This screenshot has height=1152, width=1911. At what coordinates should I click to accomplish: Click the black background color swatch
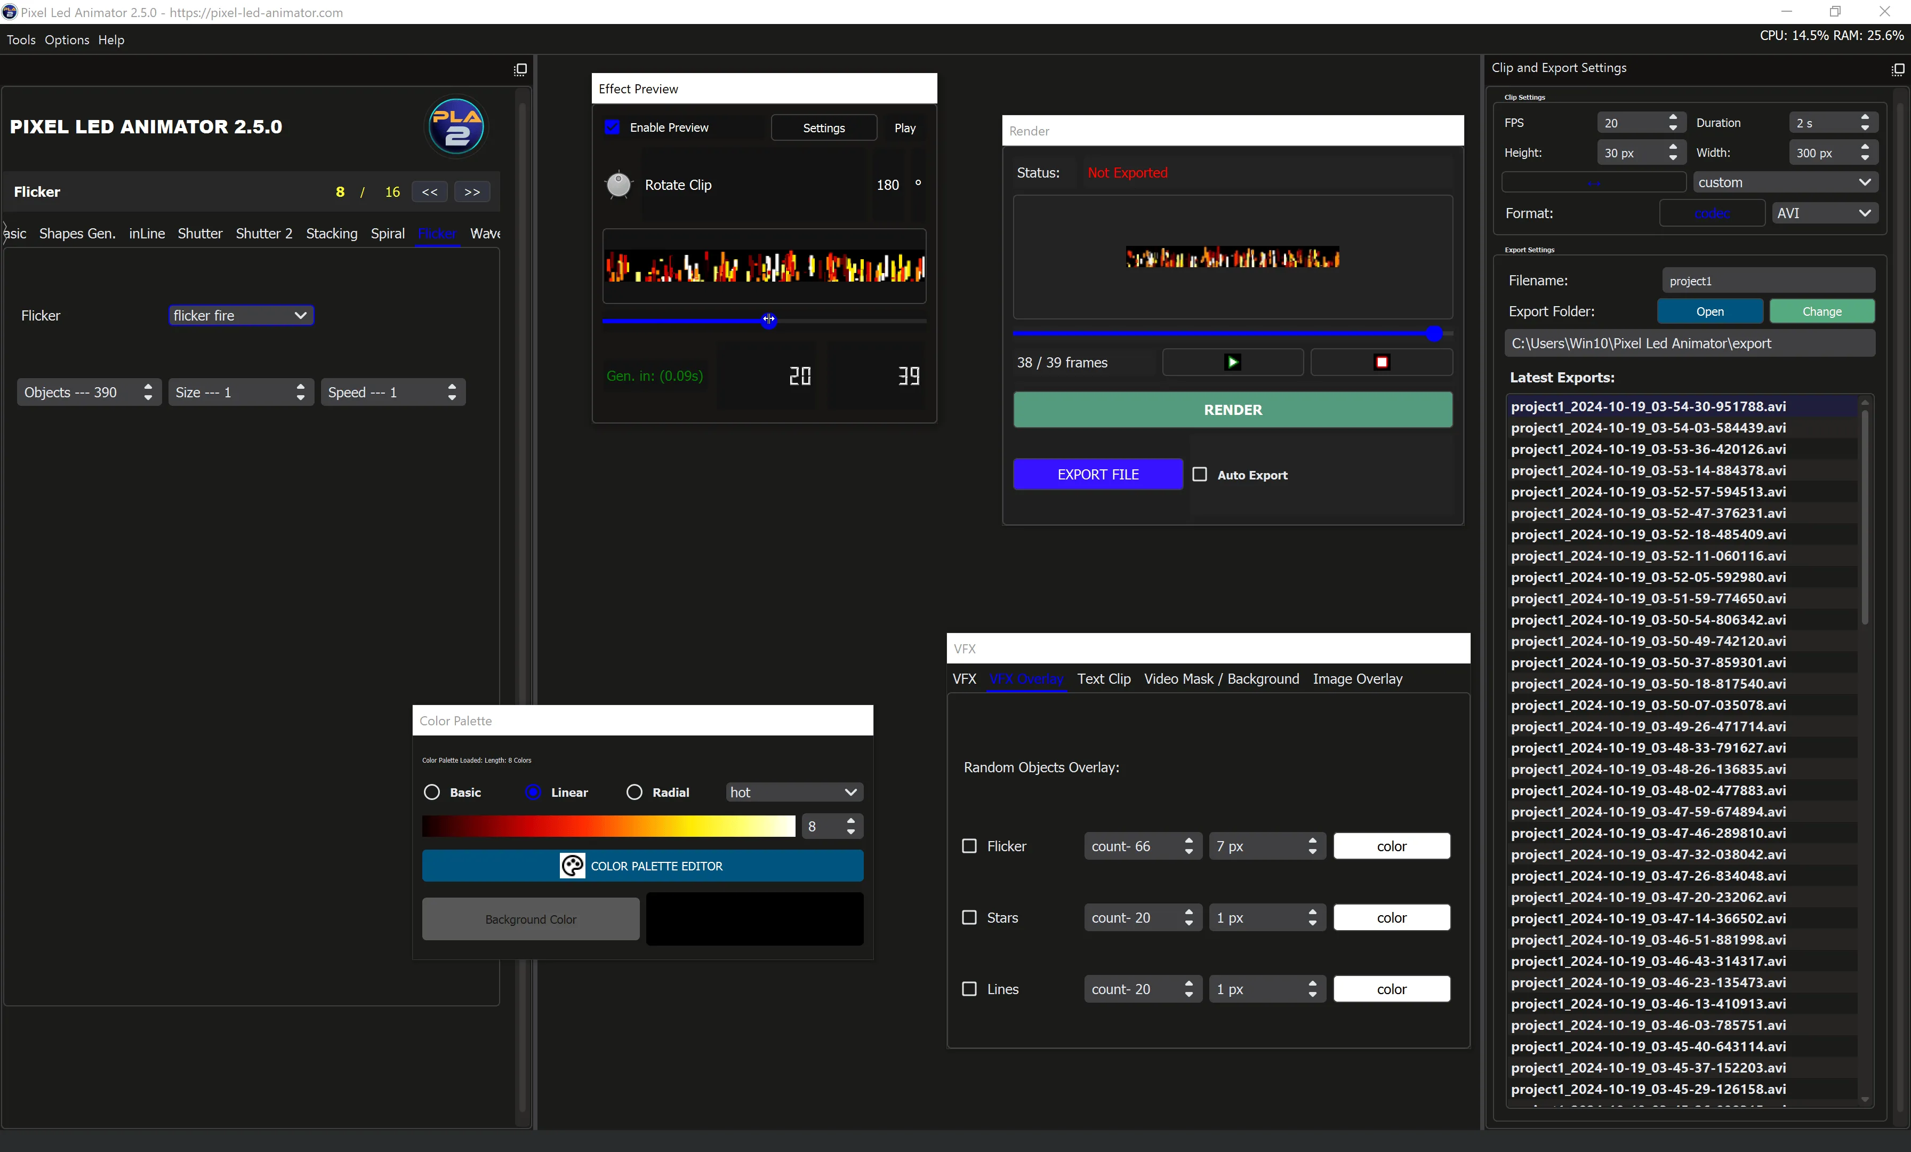(754, 919)
